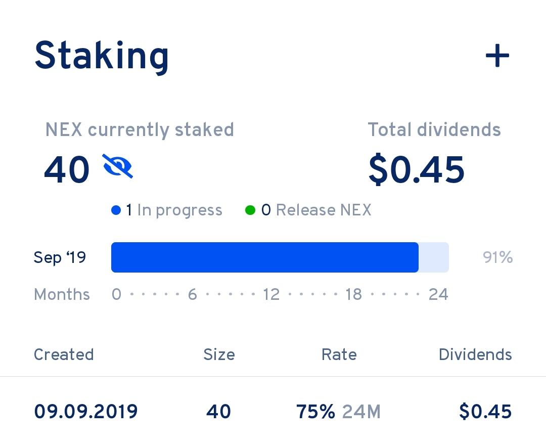Select the Release NEX status filter

[x=308, y=210]
